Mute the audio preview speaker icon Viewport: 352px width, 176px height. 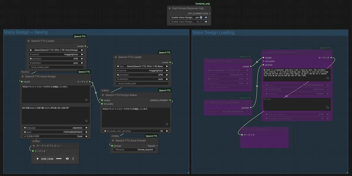point(67,159)
